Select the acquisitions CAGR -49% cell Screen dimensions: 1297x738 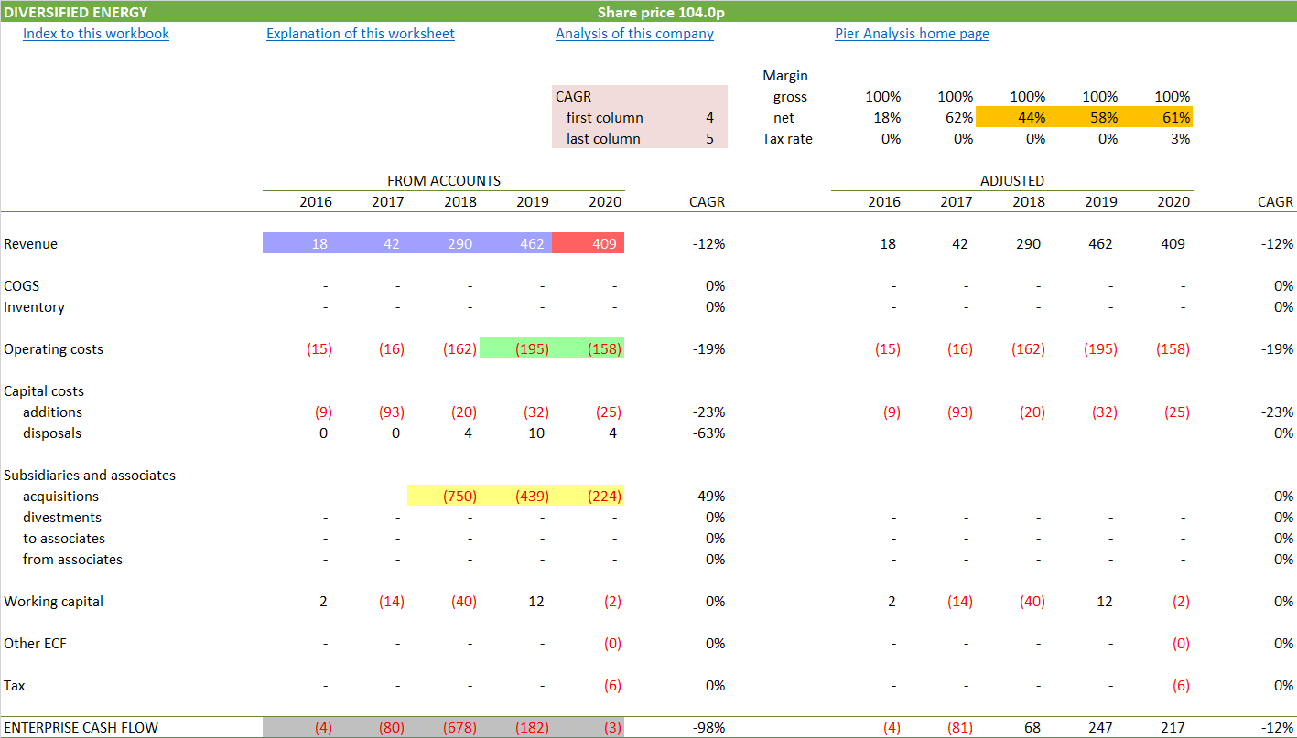point(708,497)
